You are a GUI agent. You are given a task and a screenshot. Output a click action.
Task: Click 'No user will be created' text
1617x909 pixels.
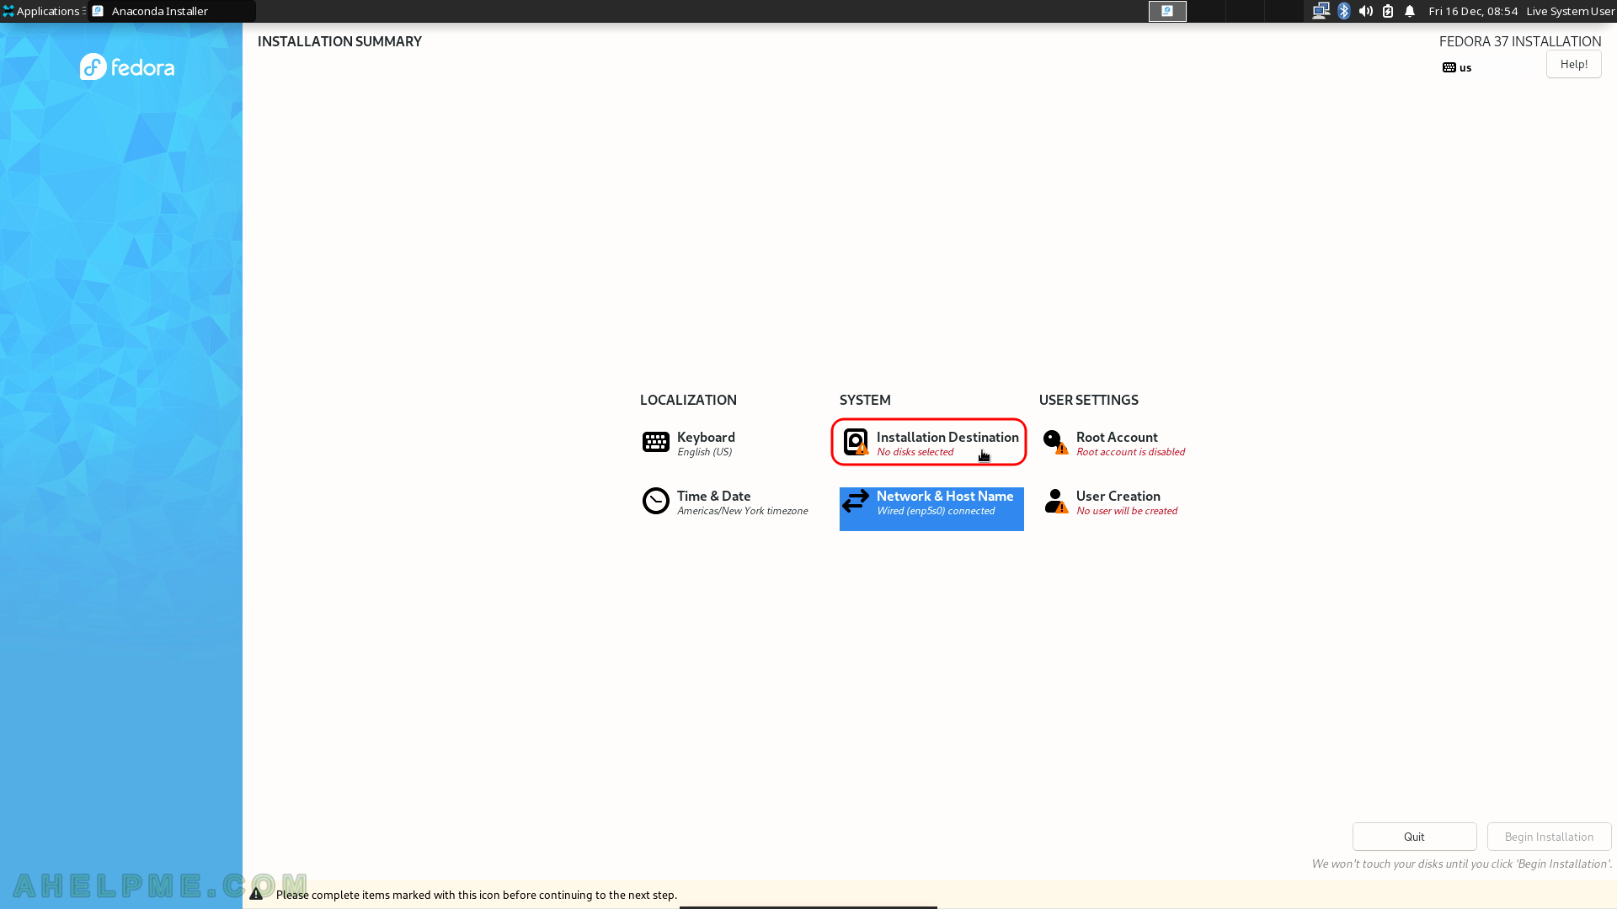[x=1127, y=512]
